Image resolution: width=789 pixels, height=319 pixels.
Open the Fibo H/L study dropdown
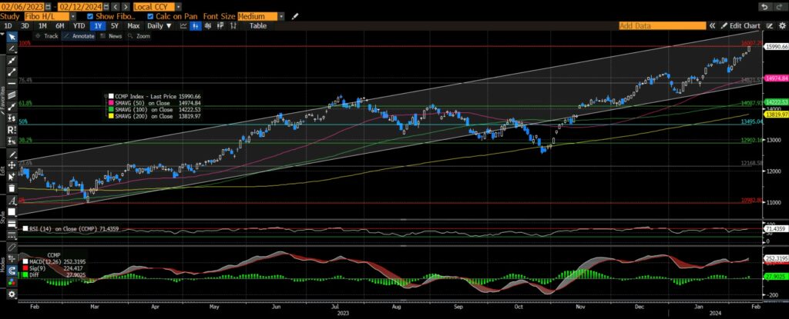click(72, 15)
